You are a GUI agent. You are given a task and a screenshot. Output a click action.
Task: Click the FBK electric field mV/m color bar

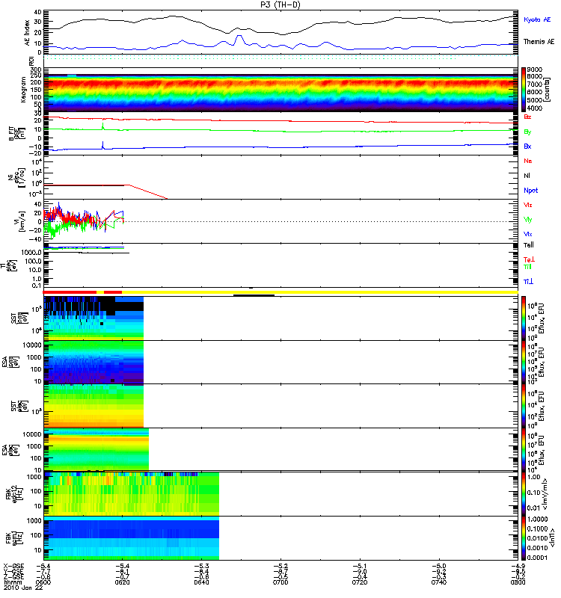click(524, 494)
